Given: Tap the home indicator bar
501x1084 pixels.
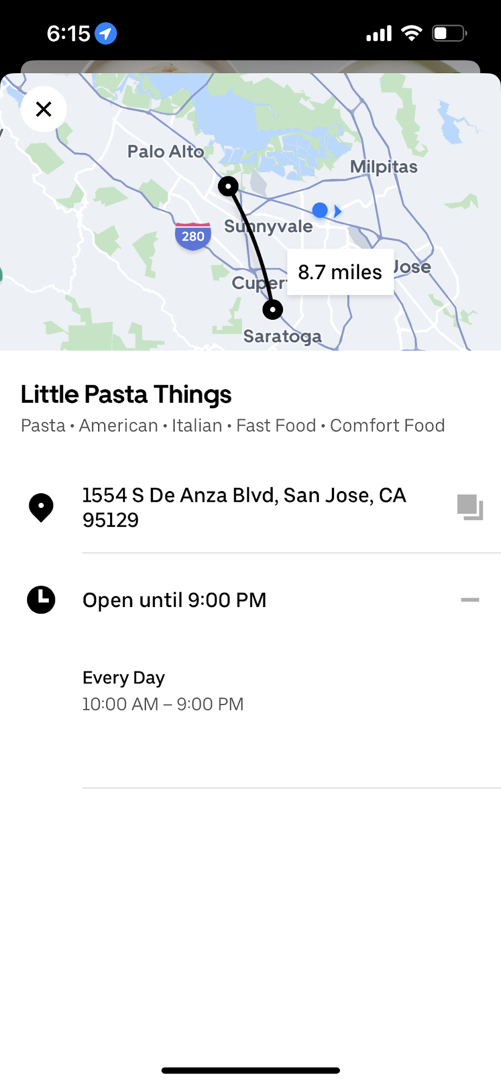Looking at the screenshot, I should [x=251, y=1070].
